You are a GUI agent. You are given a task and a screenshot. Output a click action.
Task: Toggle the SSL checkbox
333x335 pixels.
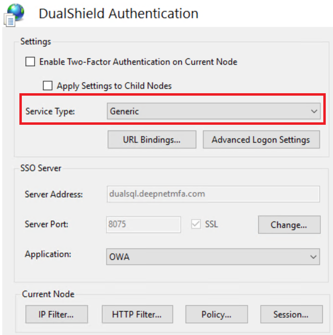tap(197, 224)
